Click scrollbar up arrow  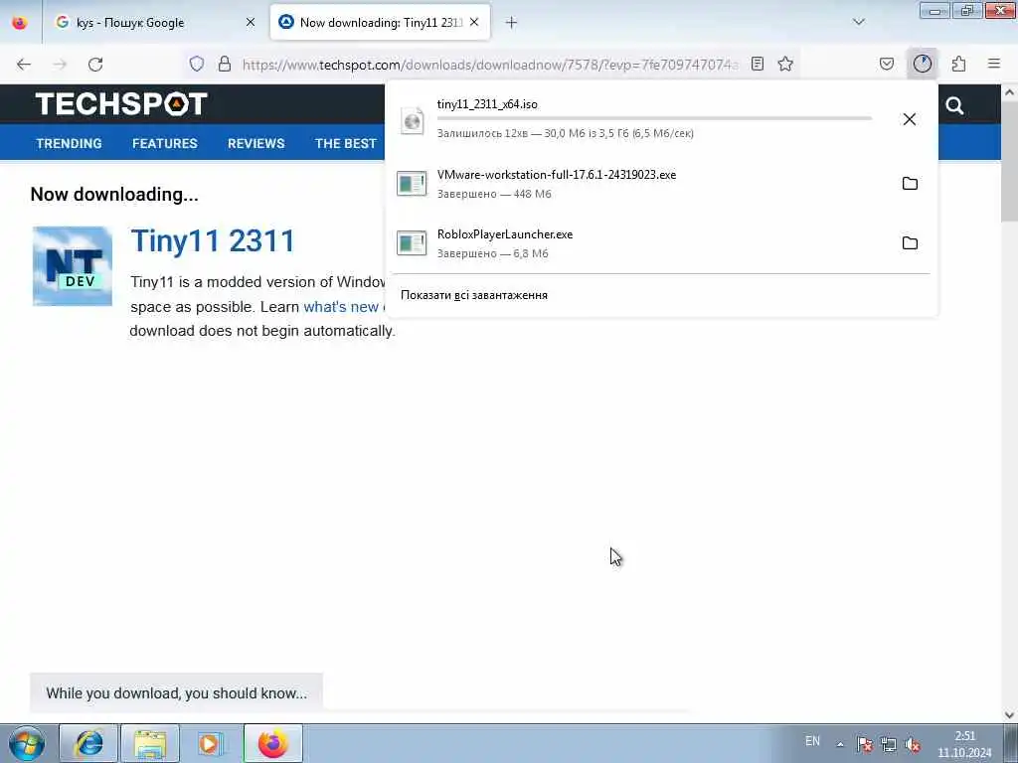1009,92
